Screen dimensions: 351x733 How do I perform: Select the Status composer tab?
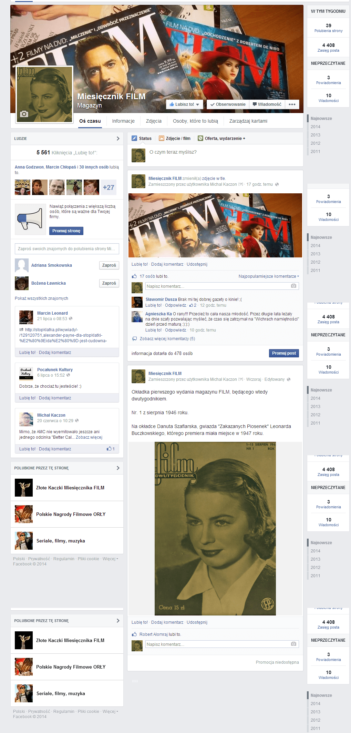(142, 139)
